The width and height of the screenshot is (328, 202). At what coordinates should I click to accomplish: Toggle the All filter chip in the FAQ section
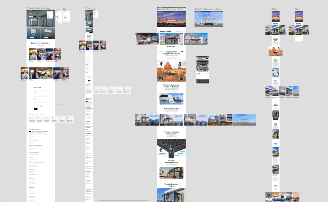(x=29, y=131)
